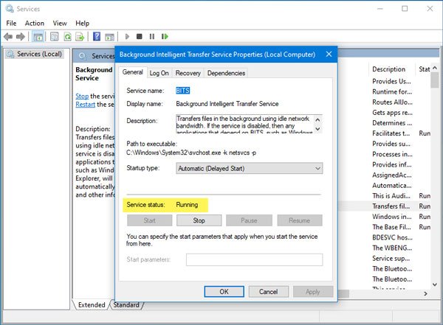Viewport: 443px width, 325px height.
Task: Click the Back arrow in toolbar
Action: click(x=9, y=36)
